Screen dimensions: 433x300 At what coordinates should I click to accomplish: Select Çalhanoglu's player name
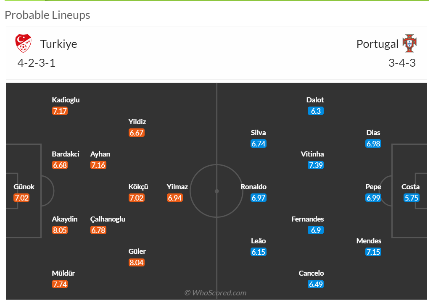108,219
